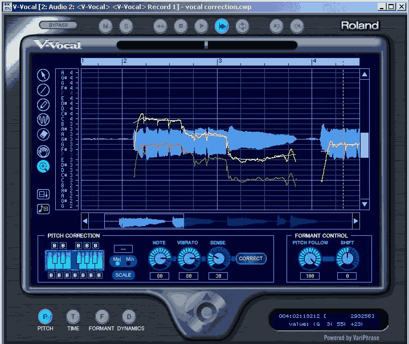This screenshot has height=344, width=409.
Task: Click the formant SHIFT knob
Action: click(x=347, y=259)
